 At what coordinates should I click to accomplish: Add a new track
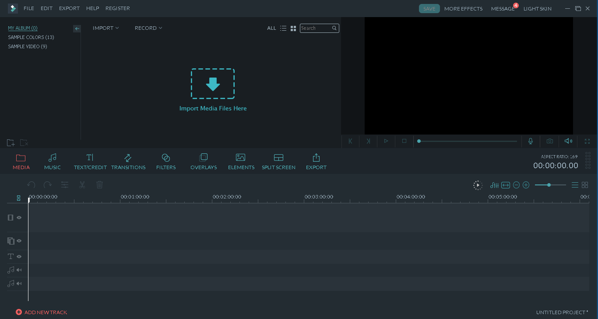pos(41,312)
